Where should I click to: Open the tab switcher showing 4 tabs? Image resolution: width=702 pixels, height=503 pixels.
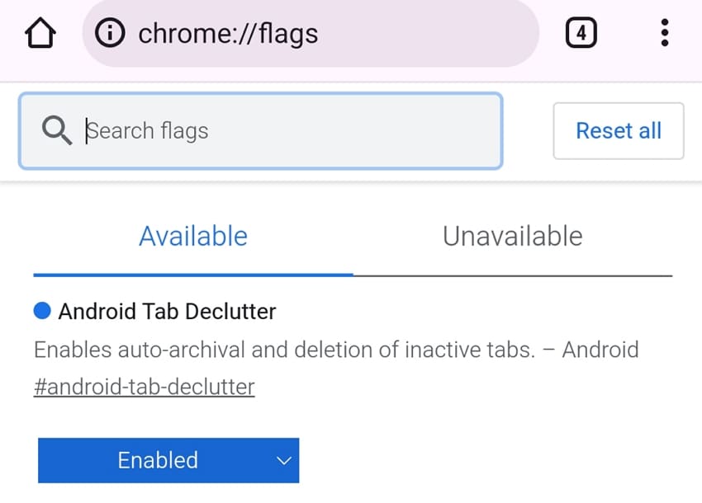tap(581, 33)
